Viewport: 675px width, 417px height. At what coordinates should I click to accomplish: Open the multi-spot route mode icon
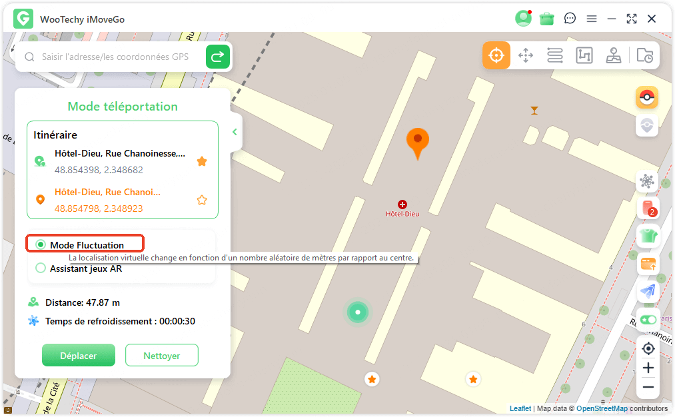pos(584,55)
